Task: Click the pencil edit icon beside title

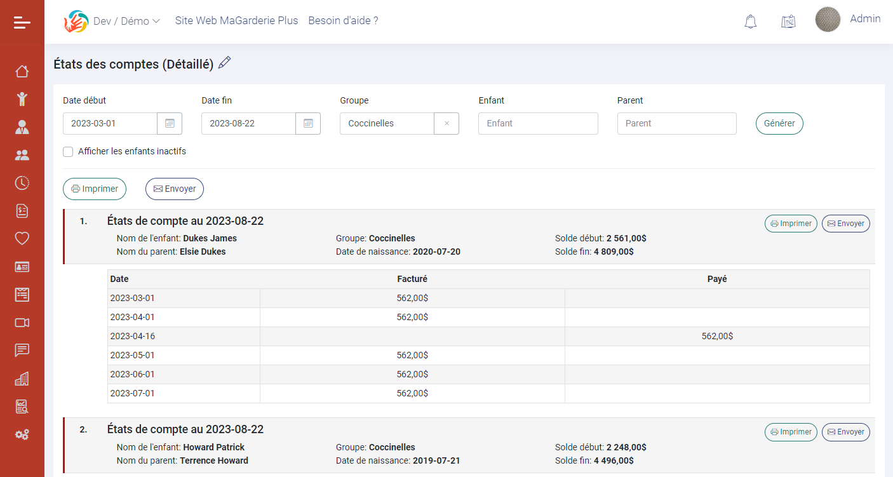Action: (225, 63)
